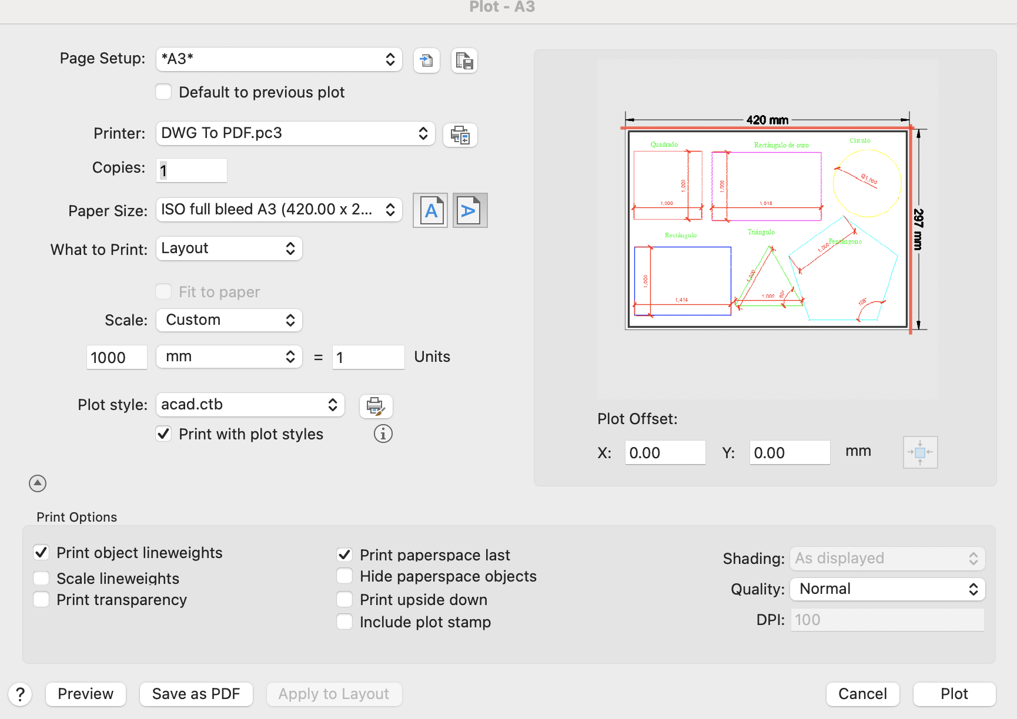Enable Print upside down option
1017x719 pixels.
pyautogui.click(x=345, y=600)
